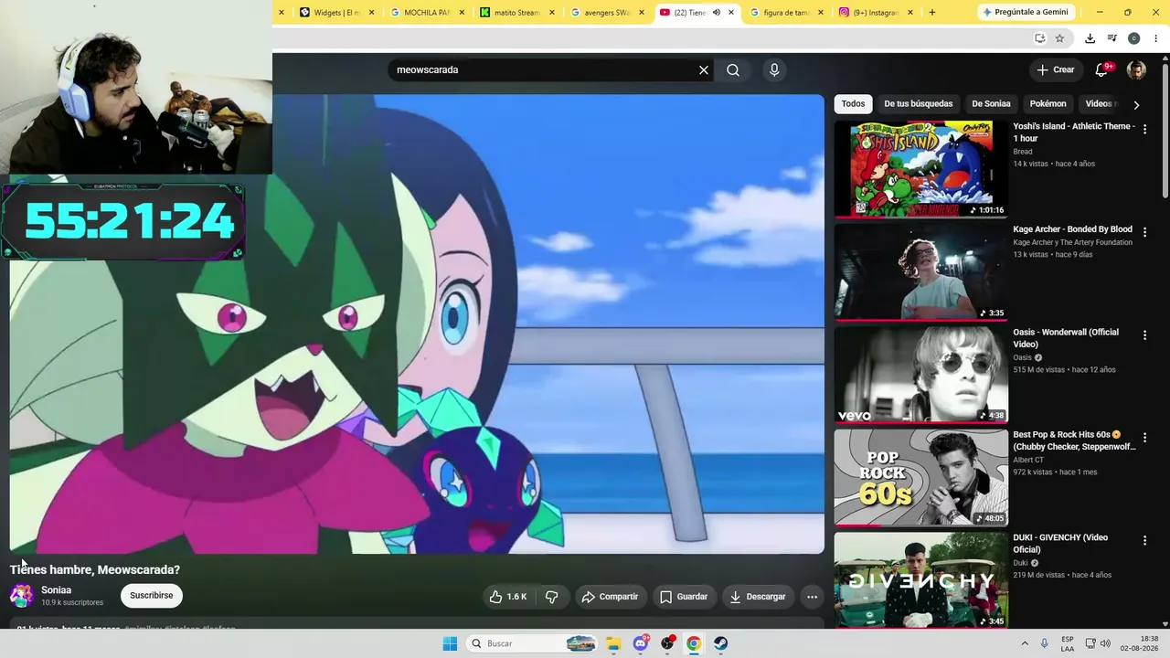Open options for Yoshi's Island video
The width and height of the screenshot is (1170, 658).
(1144, 130)
